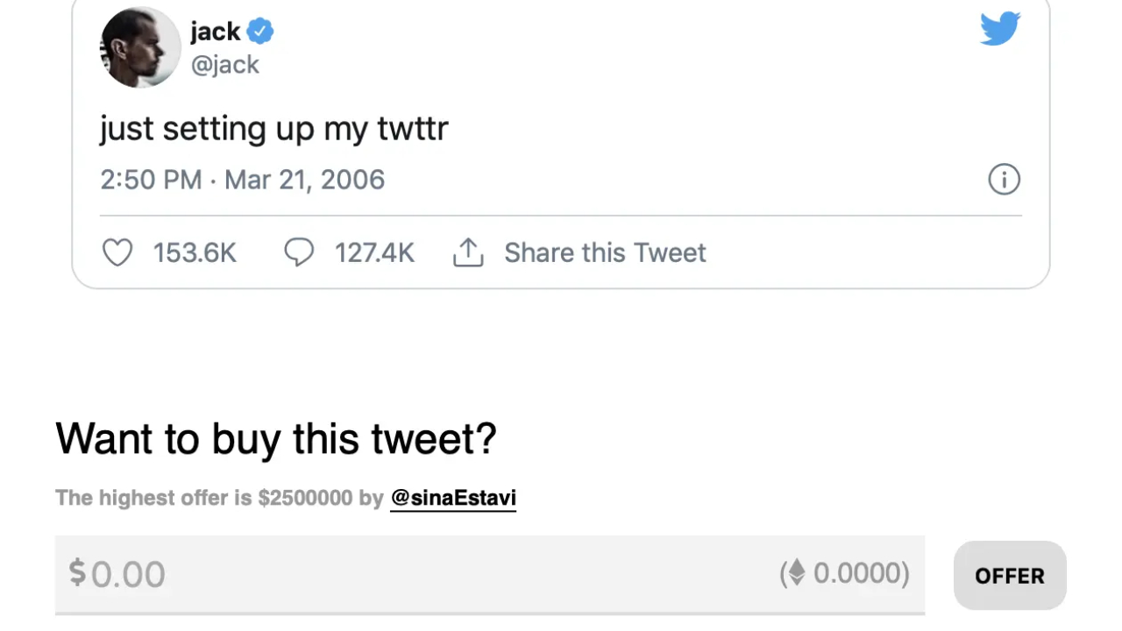Open the @jack handle link
Viewport: 1122px width, 631px height.
(x=225, y=65)
